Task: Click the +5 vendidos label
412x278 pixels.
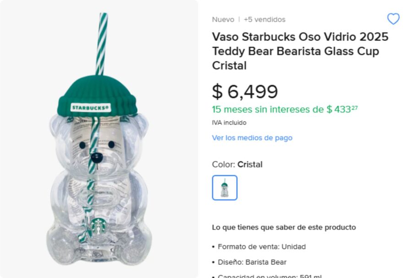Action: [264, 20]
